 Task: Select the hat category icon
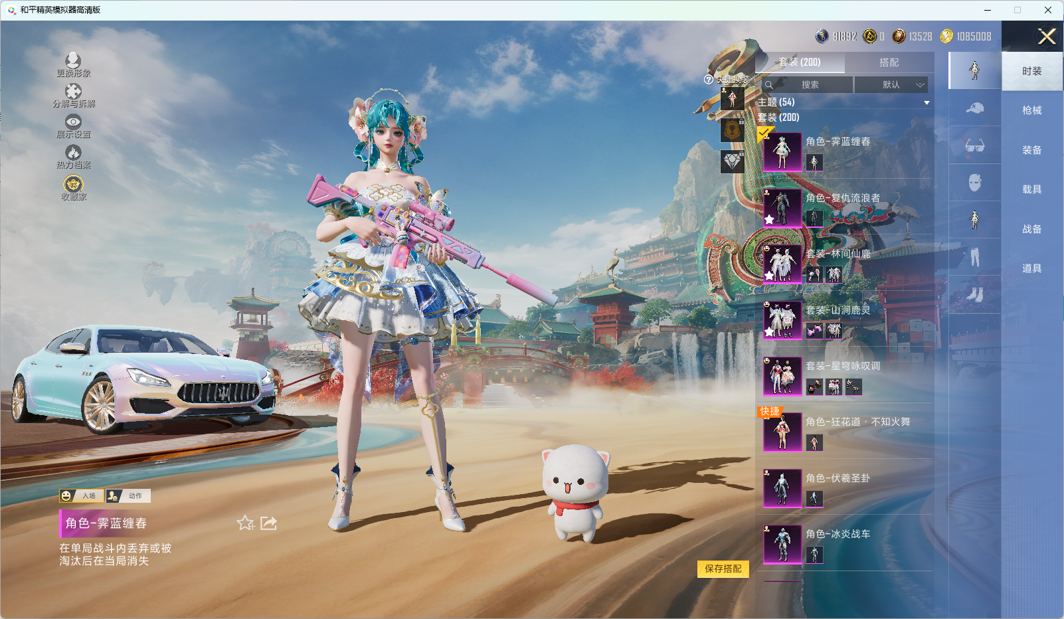click(x=974, y=108)
